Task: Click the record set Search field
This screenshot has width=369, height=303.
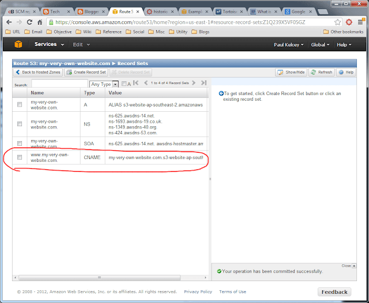Action: [x=59, y=83]
